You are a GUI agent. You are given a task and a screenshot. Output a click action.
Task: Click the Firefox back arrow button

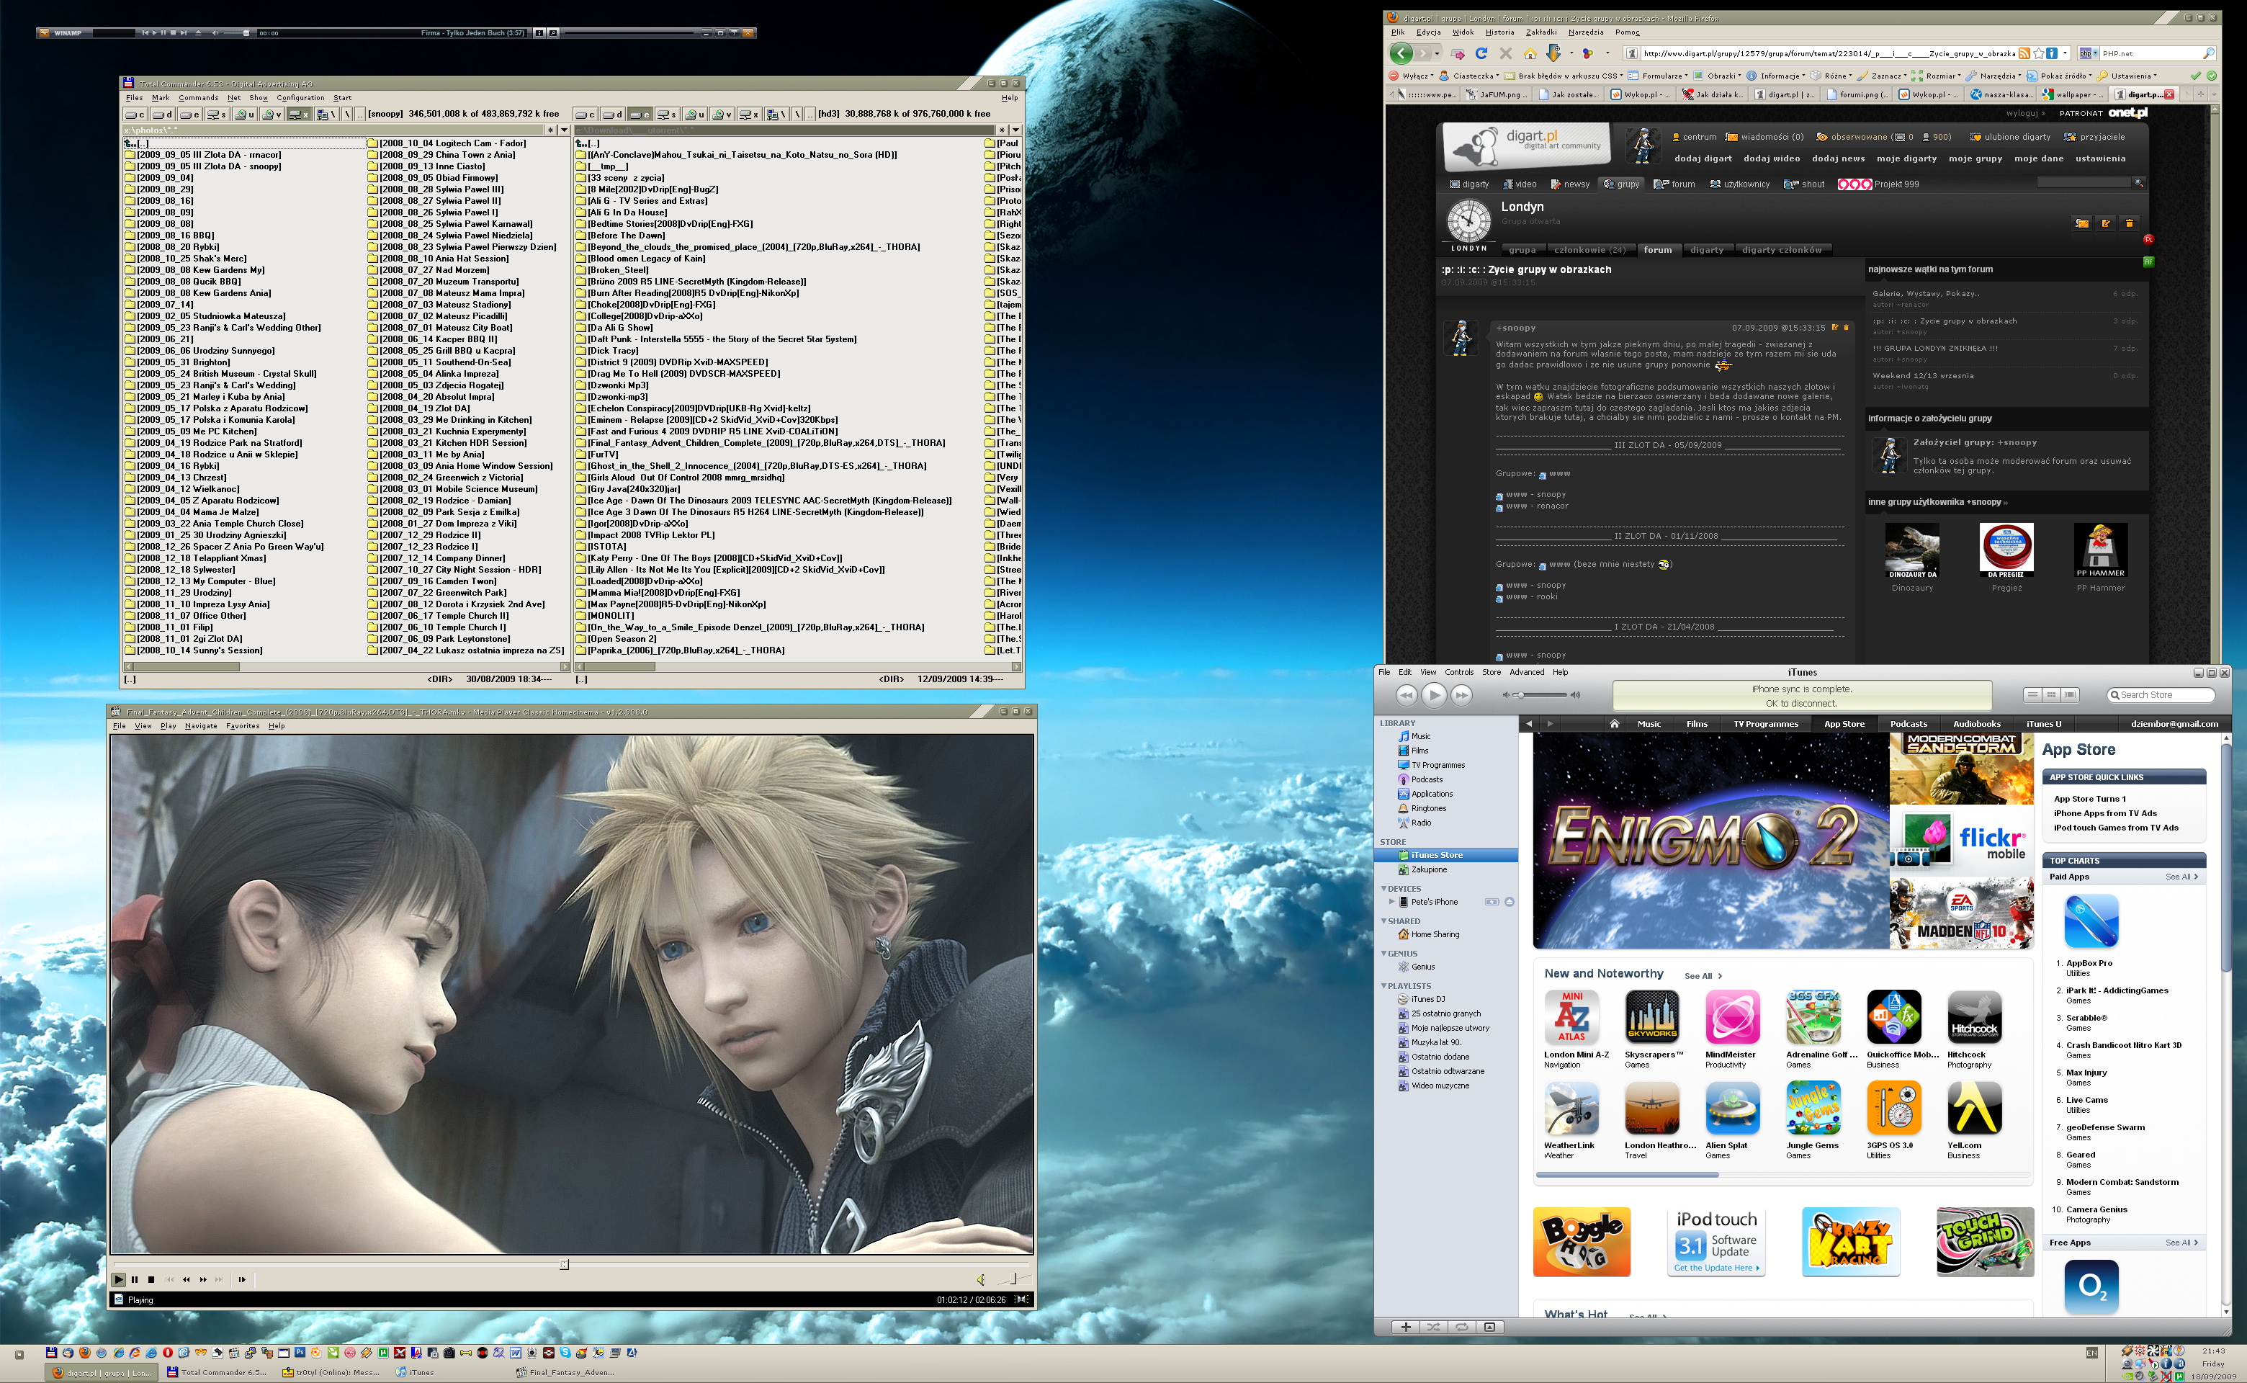click(1401, 53)
